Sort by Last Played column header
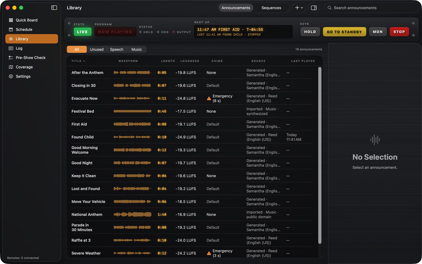Image resolution: width=422 pixels, height=264 pixels. 303,61
